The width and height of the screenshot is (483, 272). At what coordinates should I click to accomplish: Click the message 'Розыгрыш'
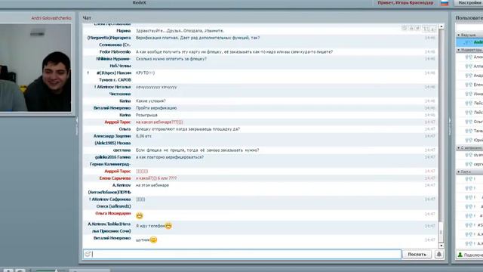[x=146, y=115]
